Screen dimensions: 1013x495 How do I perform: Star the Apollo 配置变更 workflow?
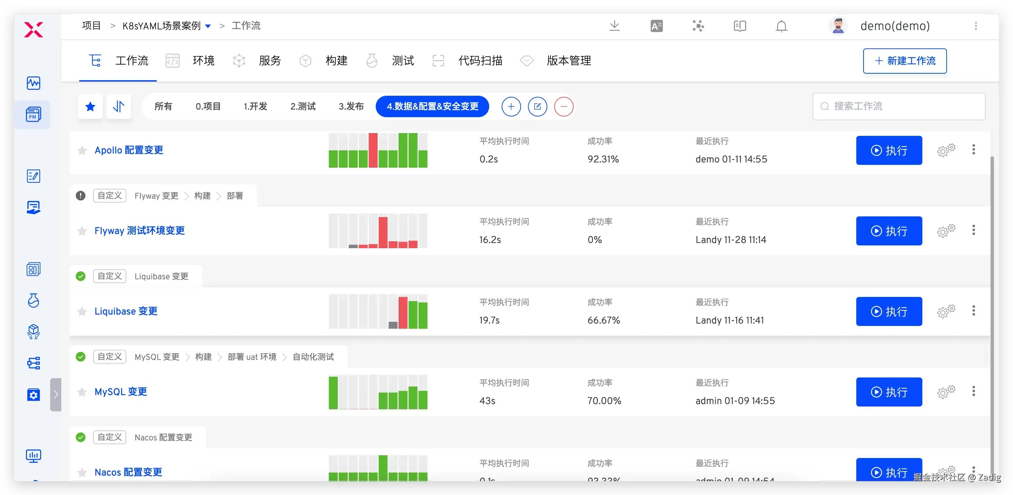82,150
